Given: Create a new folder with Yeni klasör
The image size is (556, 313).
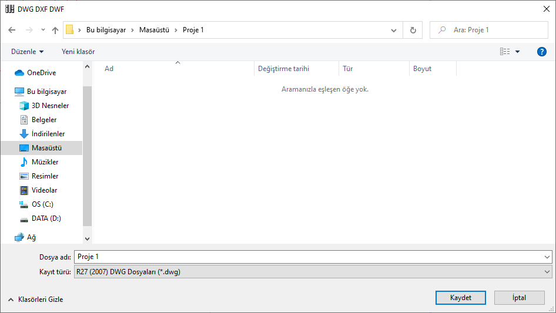Looking at the screenshot, I should click(78, 52).
